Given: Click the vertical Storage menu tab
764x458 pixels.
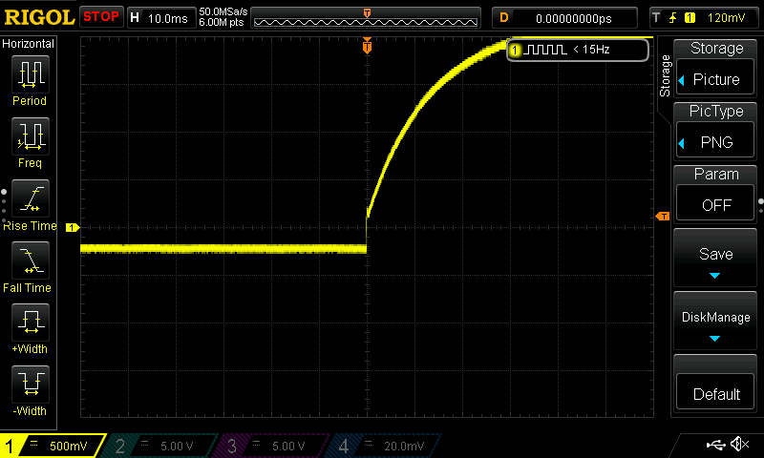Looking at the screenshot, I should [x=665, y=76].
